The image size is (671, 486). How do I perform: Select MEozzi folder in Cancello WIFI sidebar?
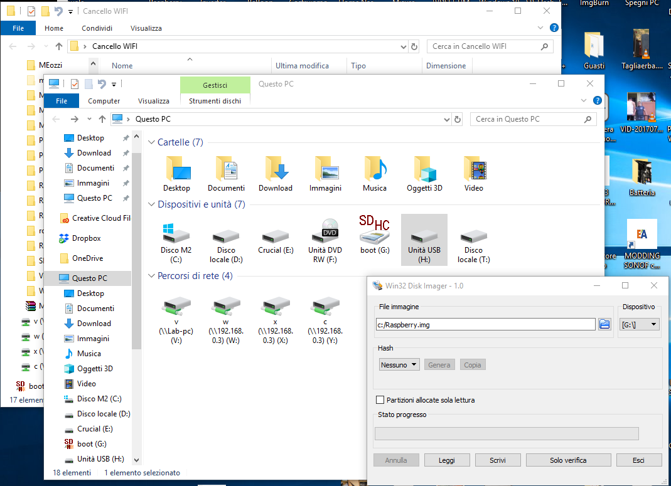coord(45,65)
